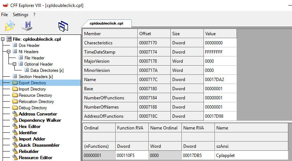Viewport: 292px width, 161px height.
Task: Edit the AddressOfFunctions value 00017D98
Action: [220, 116]
